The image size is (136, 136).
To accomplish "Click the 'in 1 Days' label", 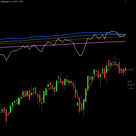I will click(131, 88).
